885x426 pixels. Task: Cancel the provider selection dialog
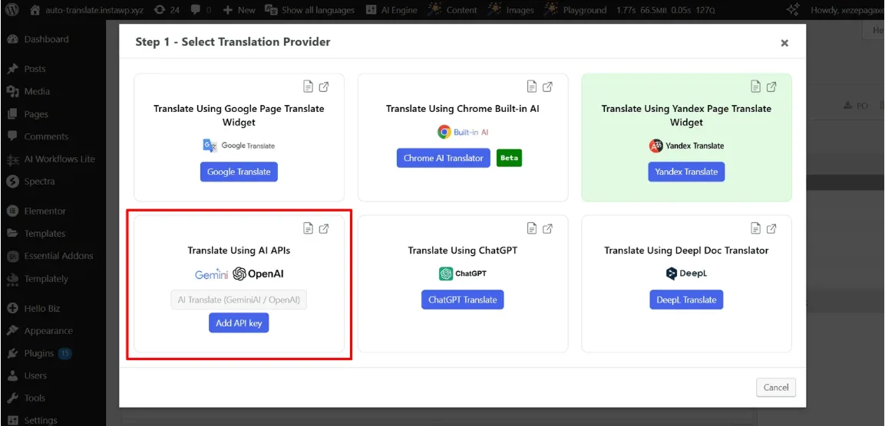776,387
